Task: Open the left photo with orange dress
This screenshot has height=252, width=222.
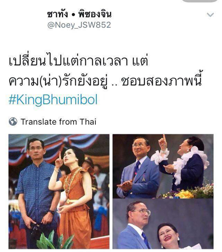Action: point(59,191)
